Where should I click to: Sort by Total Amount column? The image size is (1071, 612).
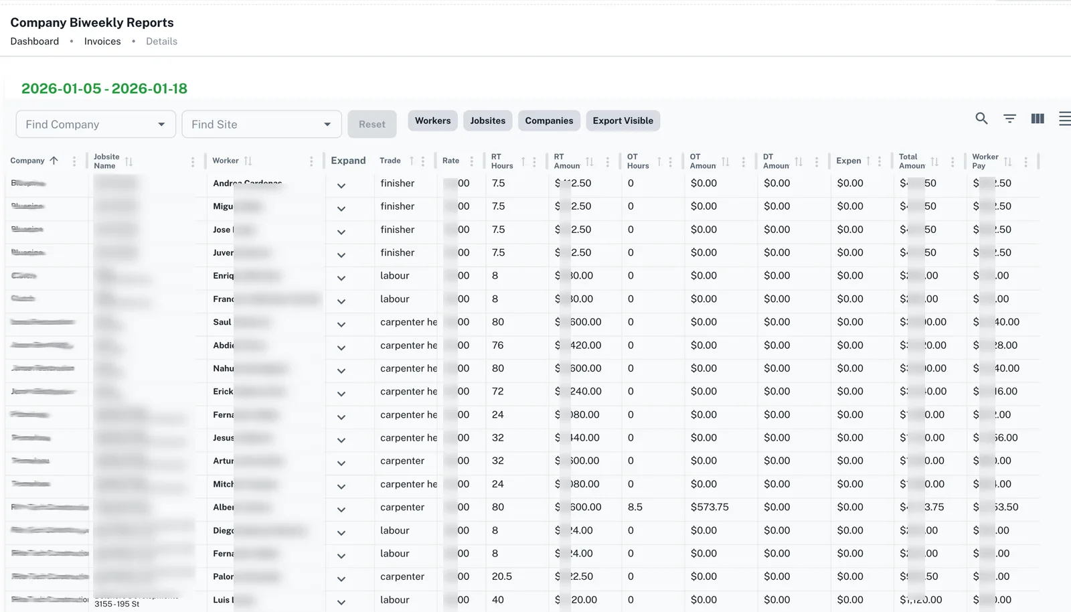pos(934,161)
